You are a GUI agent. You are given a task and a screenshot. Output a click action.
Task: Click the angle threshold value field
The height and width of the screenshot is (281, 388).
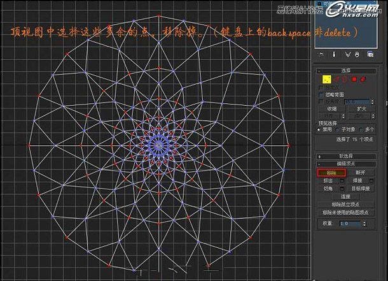click(357, 101)
